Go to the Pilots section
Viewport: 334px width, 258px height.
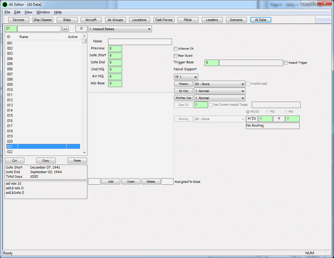point(188,20)
